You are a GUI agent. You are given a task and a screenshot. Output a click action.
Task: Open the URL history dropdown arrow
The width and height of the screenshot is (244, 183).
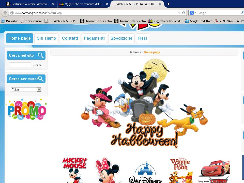[179, 13]
